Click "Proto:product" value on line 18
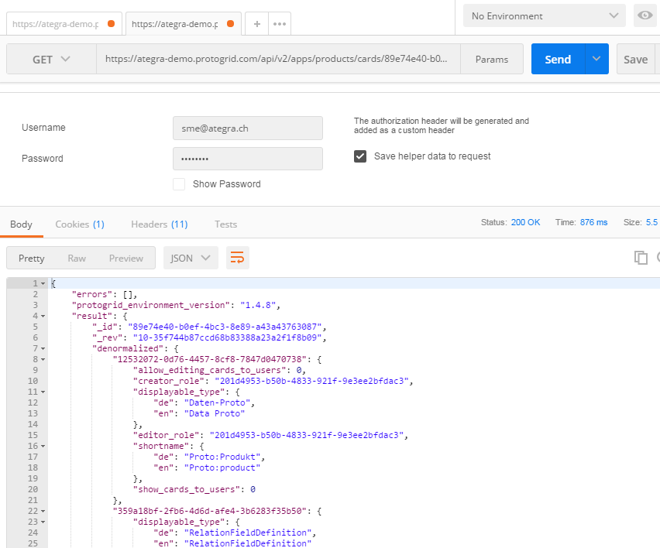The height and width of the screenshot is (548, 660). coord(222,468)
